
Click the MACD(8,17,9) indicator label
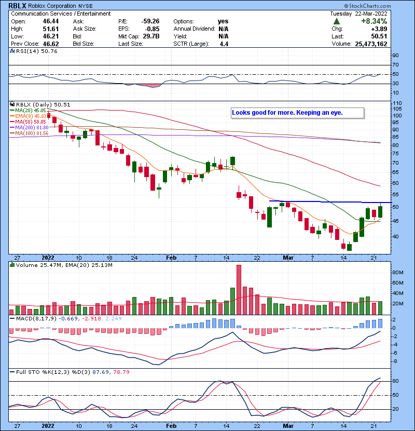tap(36, 319)
